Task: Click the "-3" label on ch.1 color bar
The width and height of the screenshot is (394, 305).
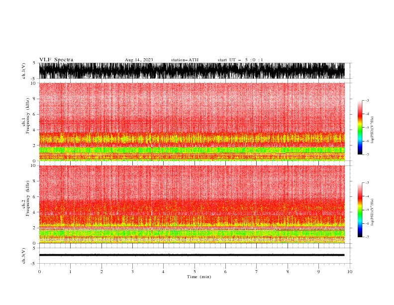Action: [x=367, y=100]
